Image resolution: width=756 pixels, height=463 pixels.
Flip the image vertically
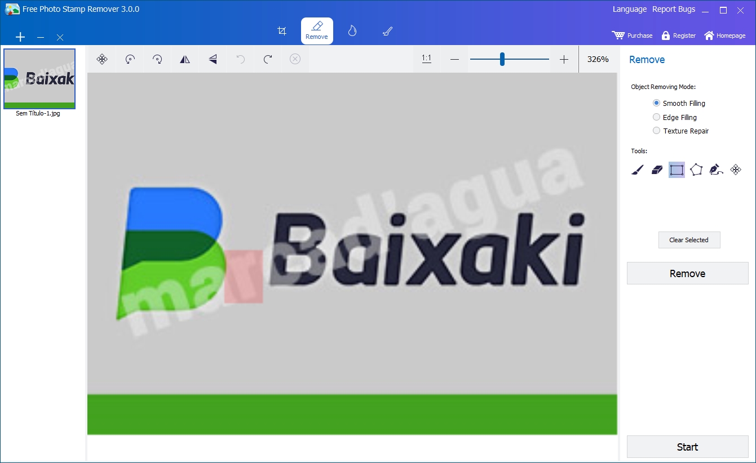click(x=213, y=59)
